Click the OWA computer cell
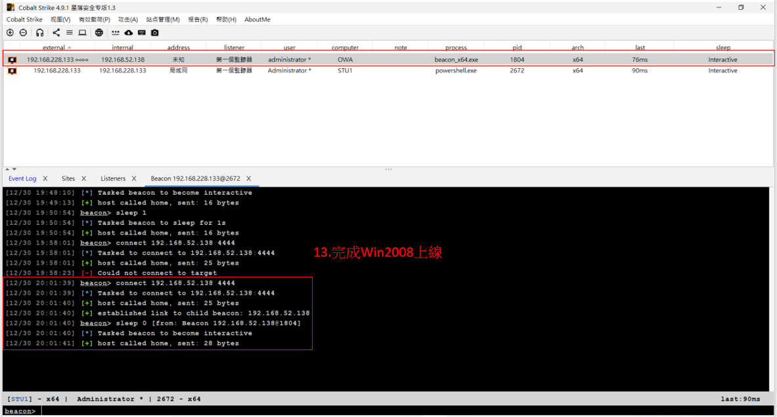The height and width of the screenshot is (417, 777). coord(345,60)
